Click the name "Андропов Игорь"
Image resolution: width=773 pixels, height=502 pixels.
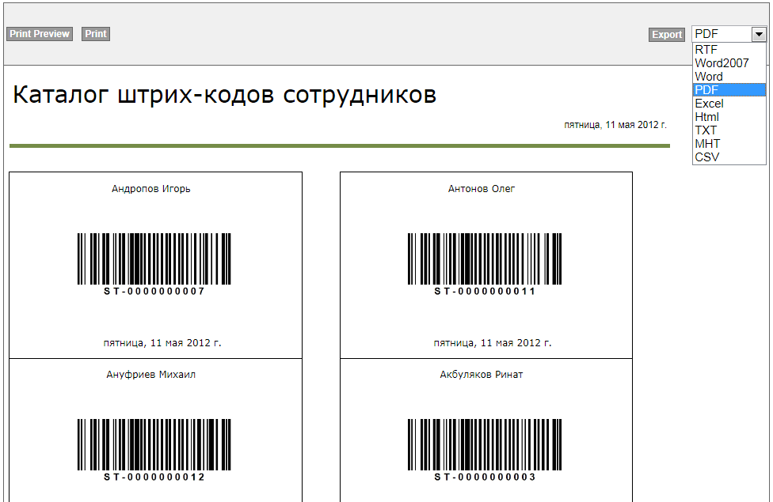[x=150, y=189]
